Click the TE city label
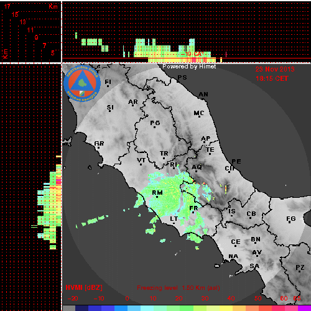This screenshot has height=311, width=311. pos(210,150)
